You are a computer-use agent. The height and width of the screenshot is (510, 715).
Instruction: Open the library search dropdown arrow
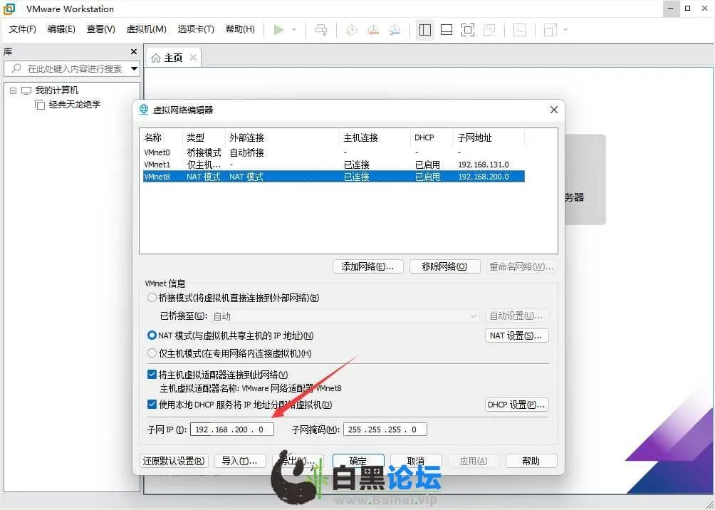click(134, 69)
